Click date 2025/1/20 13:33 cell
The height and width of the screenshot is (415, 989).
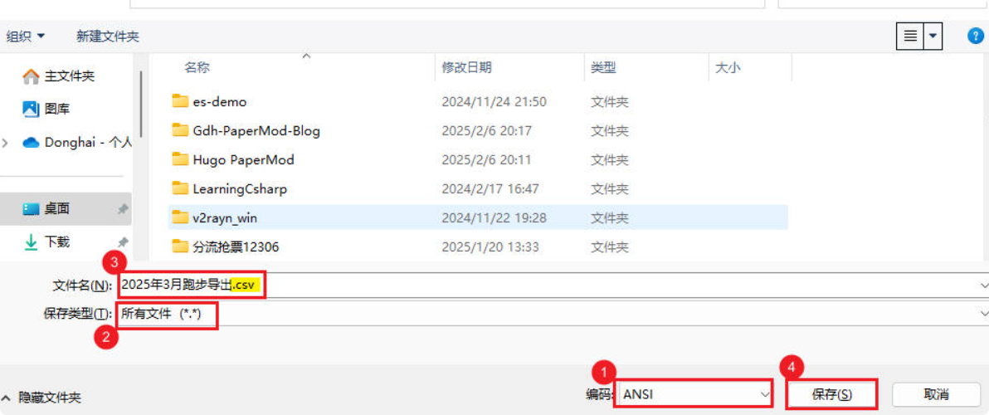tap(490, 247)
